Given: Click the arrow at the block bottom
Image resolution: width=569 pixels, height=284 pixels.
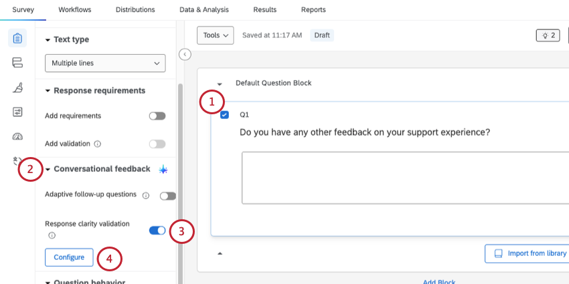Looking at the screenshot, I should (220, 253).
